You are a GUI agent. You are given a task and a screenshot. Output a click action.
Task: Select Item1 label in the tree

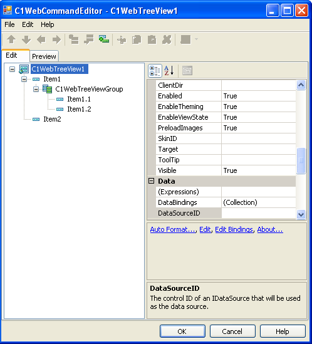[x=52, y=79]
